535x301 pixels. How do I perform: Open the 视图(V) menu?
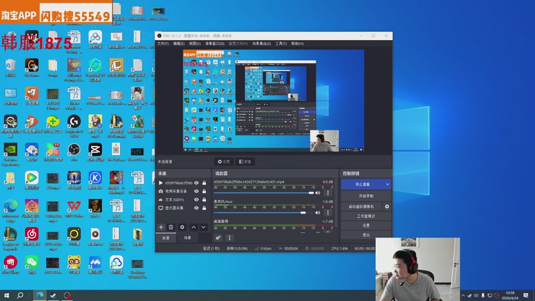point(195,43)
